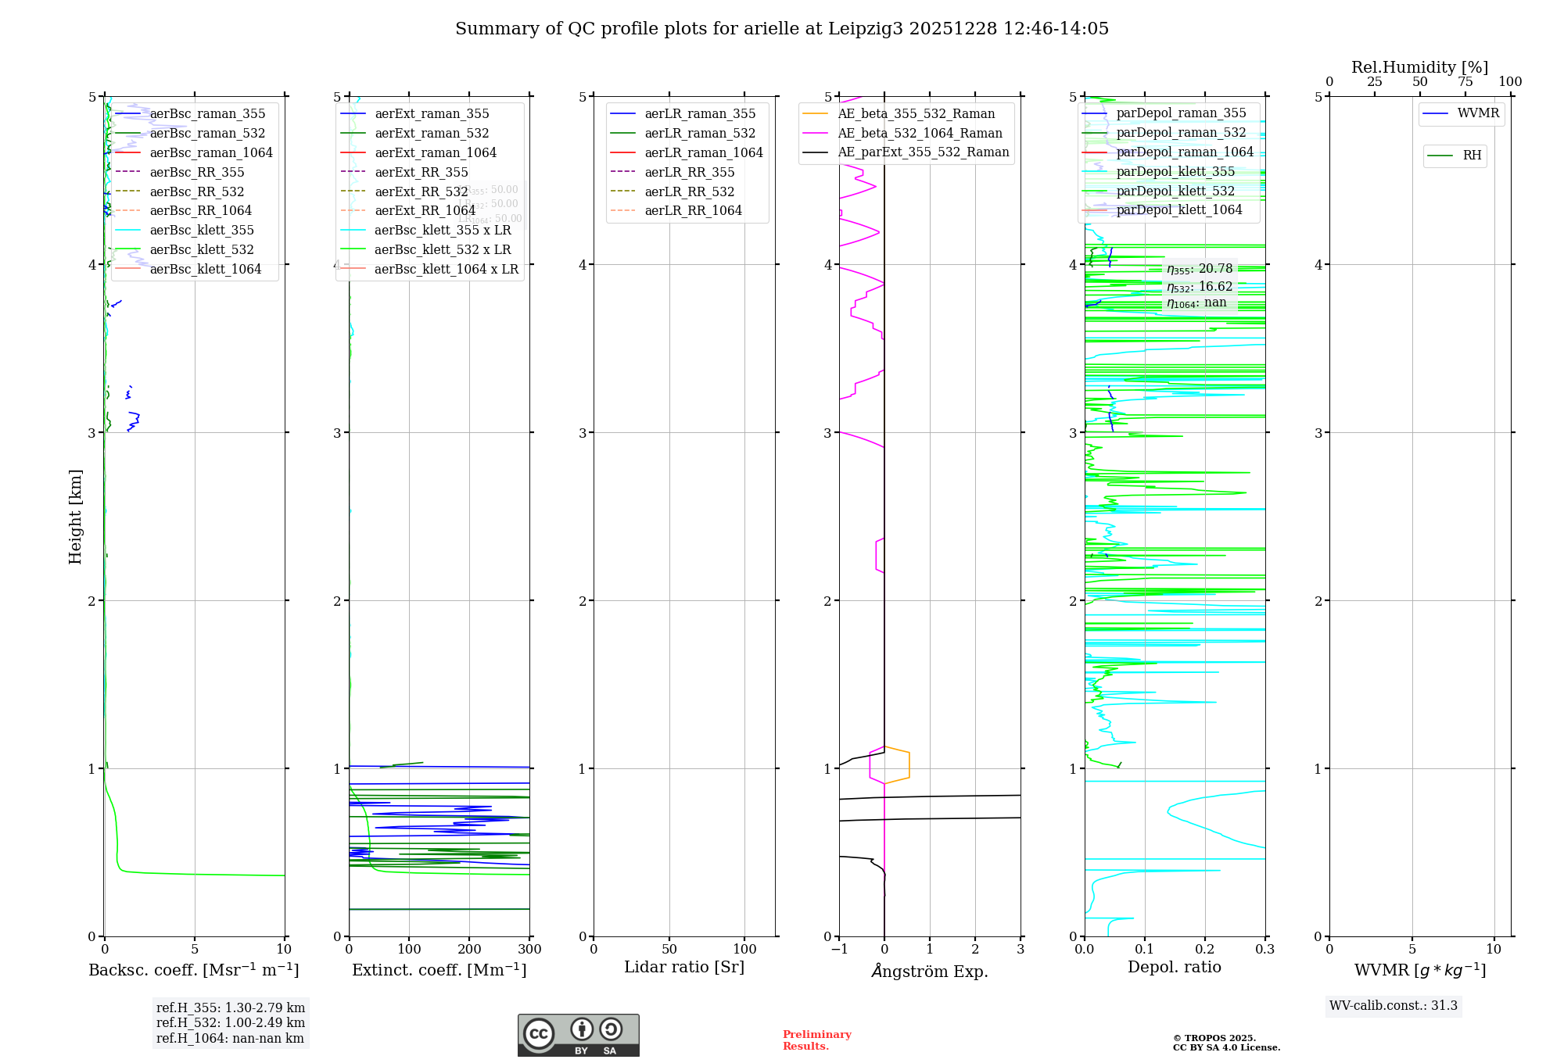Click the Height [km] axis label
The height and width of the screenshot is (1063, 1564).
click(x=75, y=517)
